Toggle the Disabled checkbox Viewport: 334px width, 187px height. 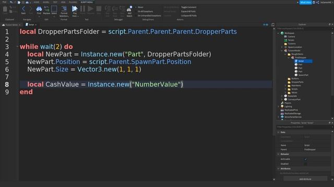point(306,164)
